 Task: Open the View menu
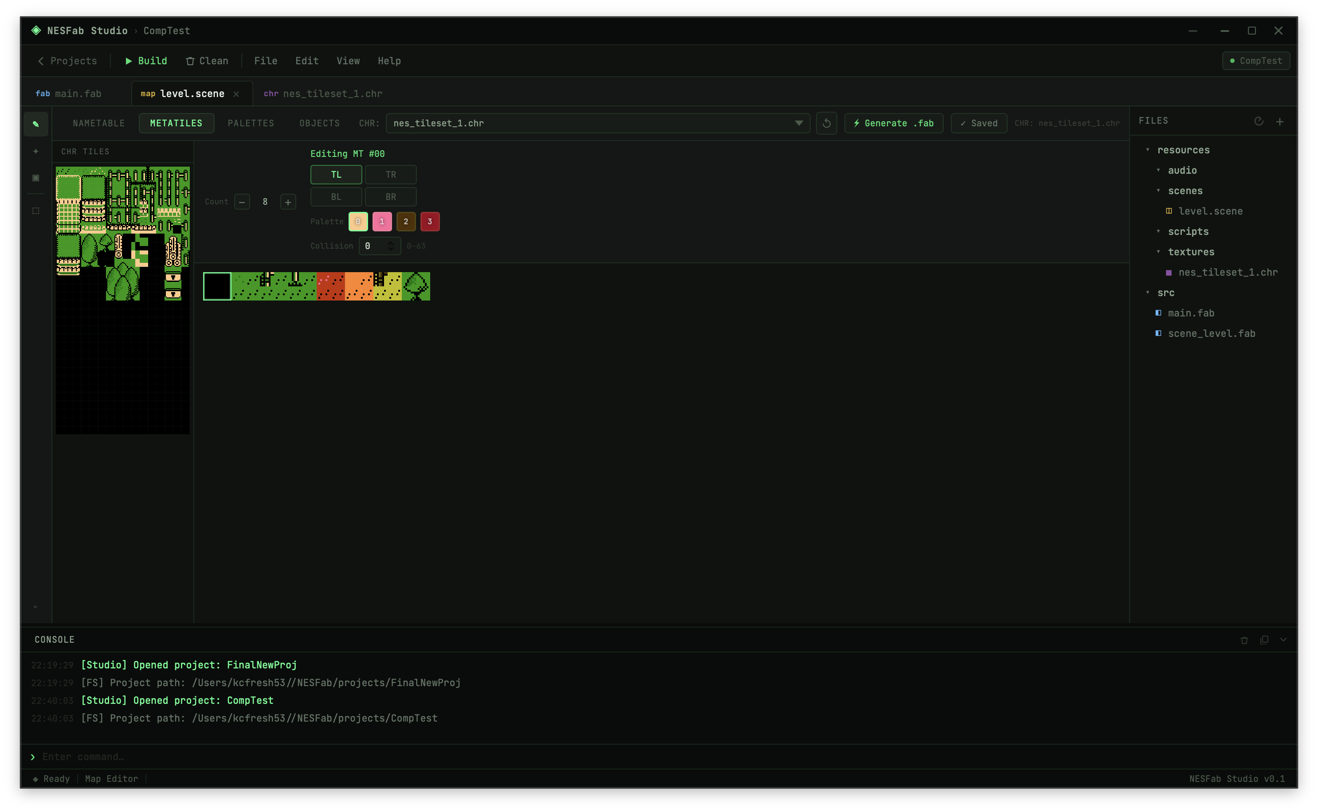pos(348,61)
